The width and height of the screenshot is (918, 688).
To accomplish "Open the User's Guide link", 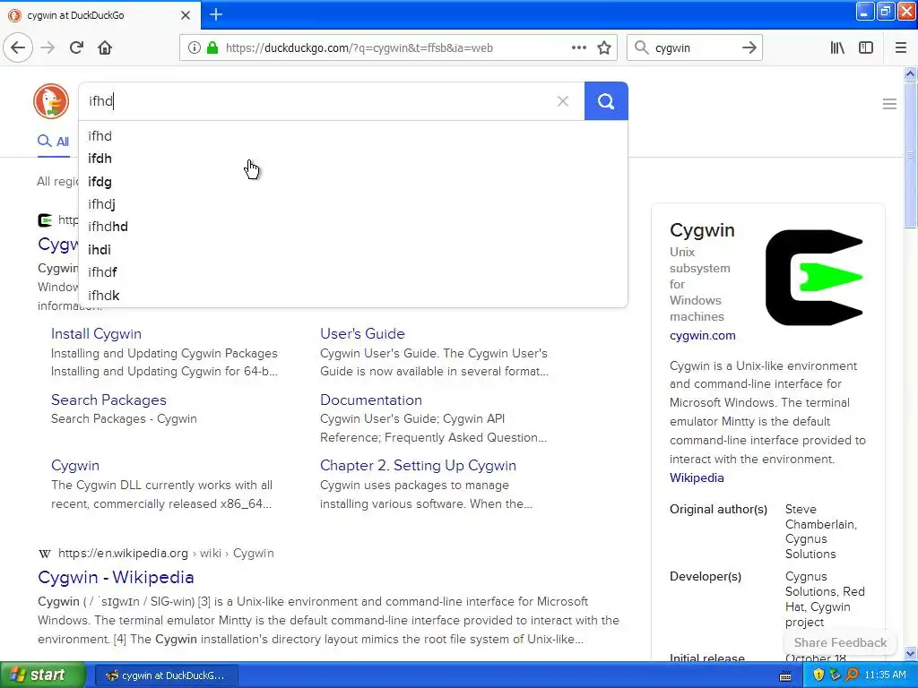I will (362, 333).
